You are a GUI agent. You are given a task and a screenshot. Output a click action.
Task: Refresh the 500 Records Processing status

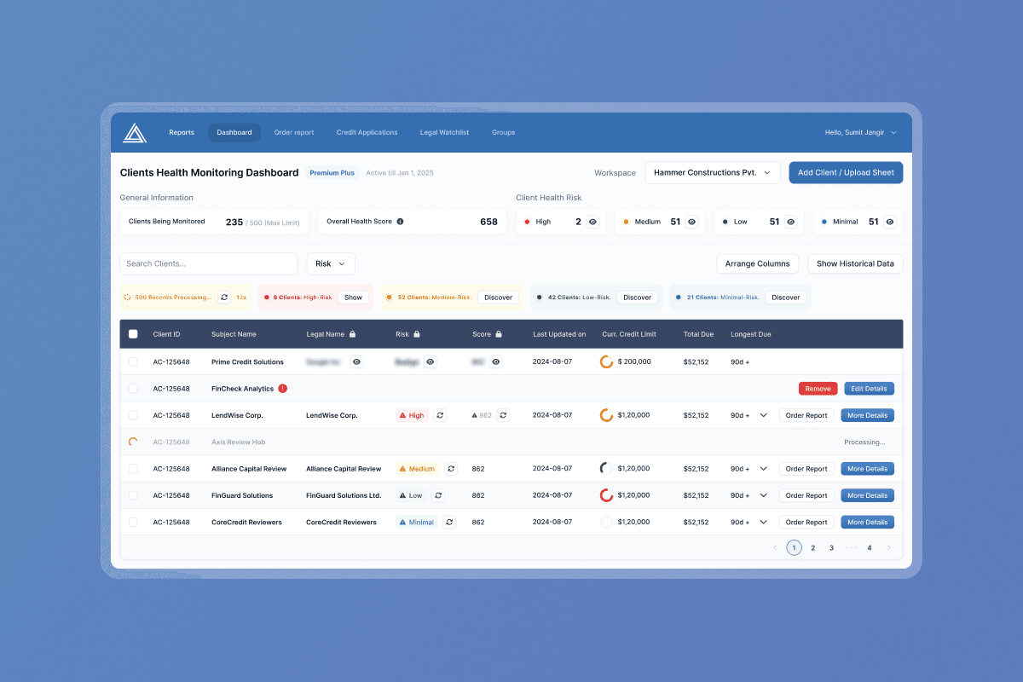pyautogui.click(x=224, y=298)
